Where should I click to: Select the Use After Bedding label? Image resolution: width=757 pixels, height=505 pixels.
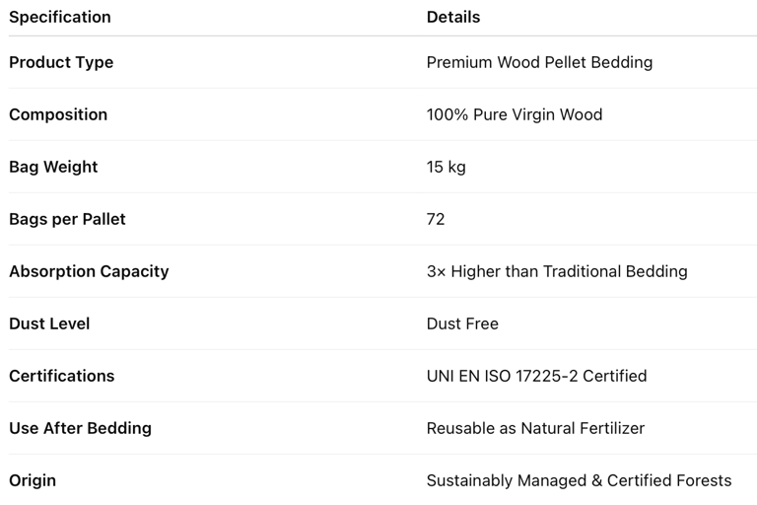(80, 428)
